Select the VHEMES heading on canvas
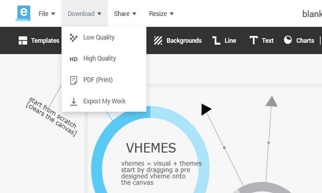The width and height of the screenshot is (322, 193). click(x=151, y=148)
